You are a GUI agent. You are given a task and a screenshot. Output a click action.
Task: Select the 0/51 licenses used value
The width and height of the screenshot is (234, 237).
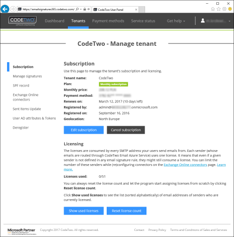tap(102, 176)
